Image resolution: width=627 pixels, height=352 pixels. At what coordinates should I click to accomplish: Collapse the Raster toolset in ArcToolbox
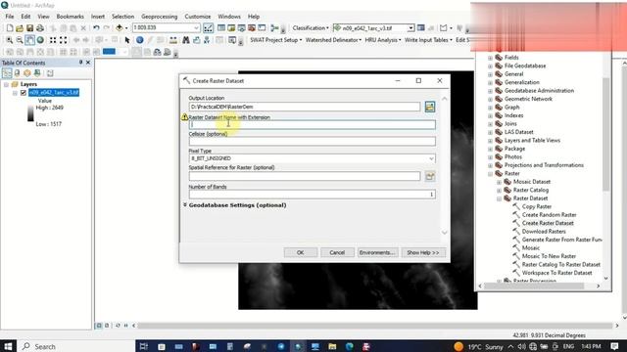[490, 174]
